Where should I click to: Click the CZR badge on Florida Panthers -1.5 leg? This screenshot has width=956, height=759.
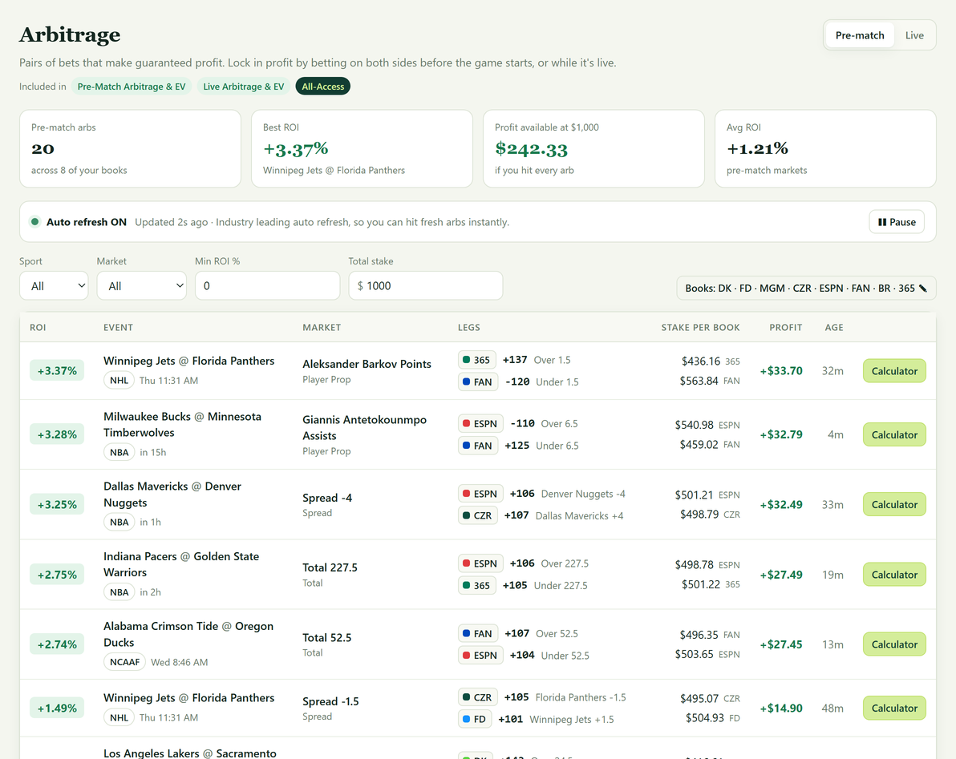coord(477,697)
